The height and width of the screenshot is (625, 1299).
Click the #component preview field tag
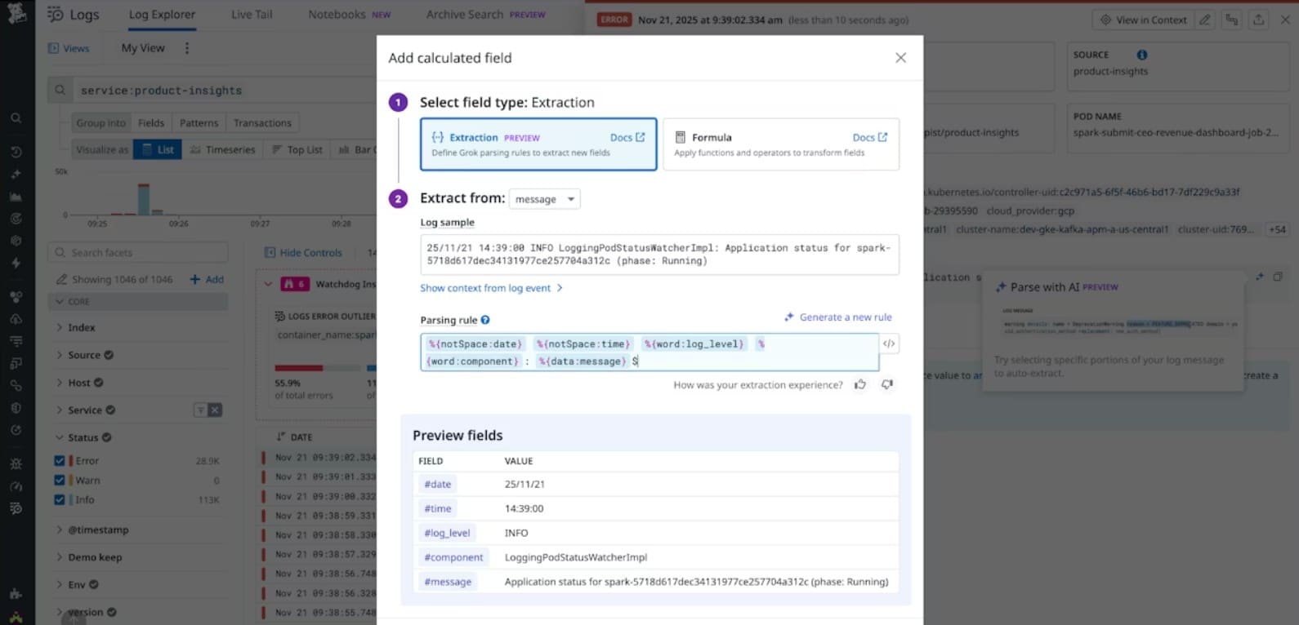453,557
